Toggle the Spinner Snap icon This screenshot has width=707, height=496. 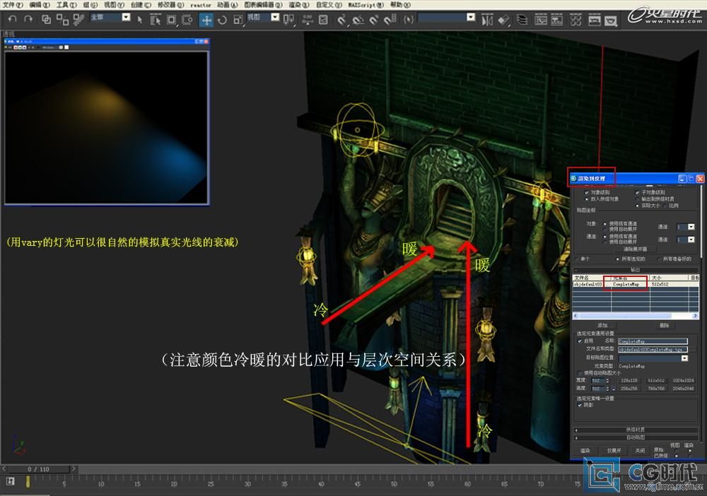point(390,20)
